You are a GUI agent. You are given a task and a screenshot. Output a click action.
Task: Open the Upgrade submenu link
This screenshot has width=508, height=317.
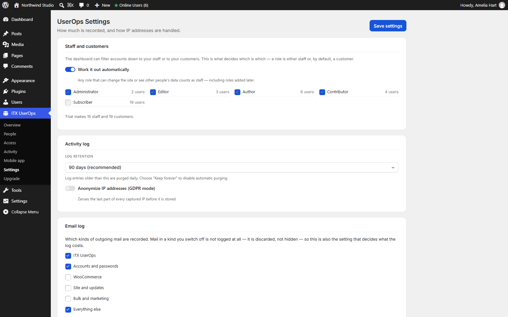coord(12,179)
